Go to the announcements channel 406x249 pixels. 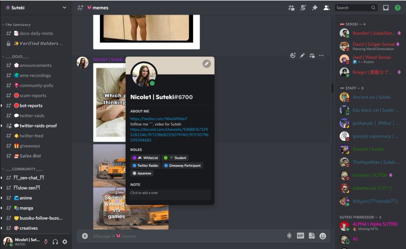(x=36, y=65)
